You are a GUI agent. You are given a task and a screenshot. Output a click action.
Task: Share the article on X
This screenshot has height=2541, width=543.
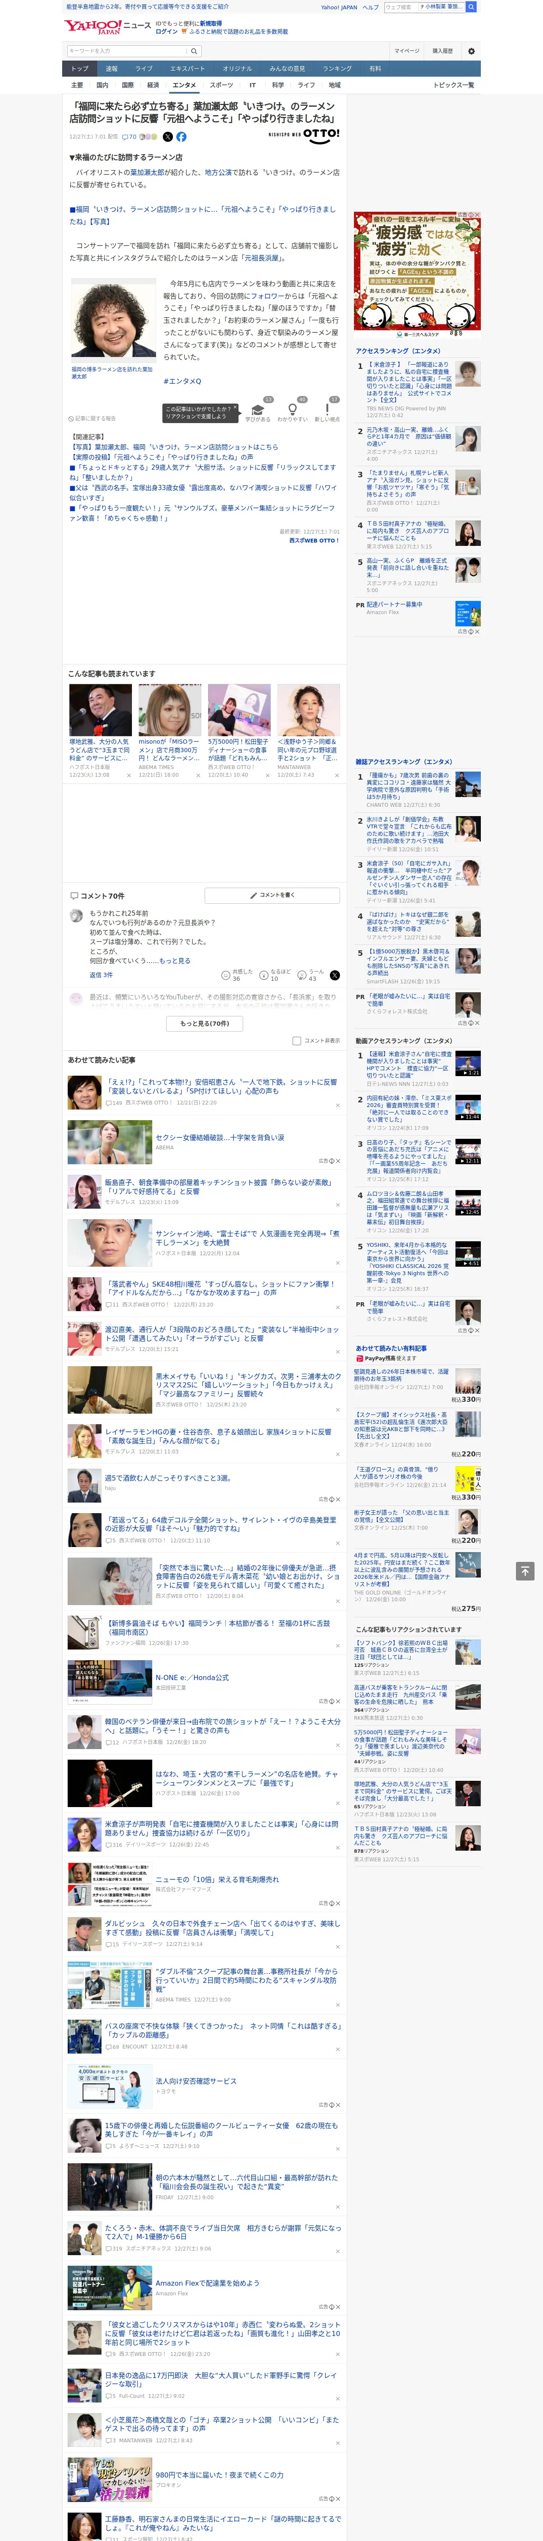coord(167,137)
